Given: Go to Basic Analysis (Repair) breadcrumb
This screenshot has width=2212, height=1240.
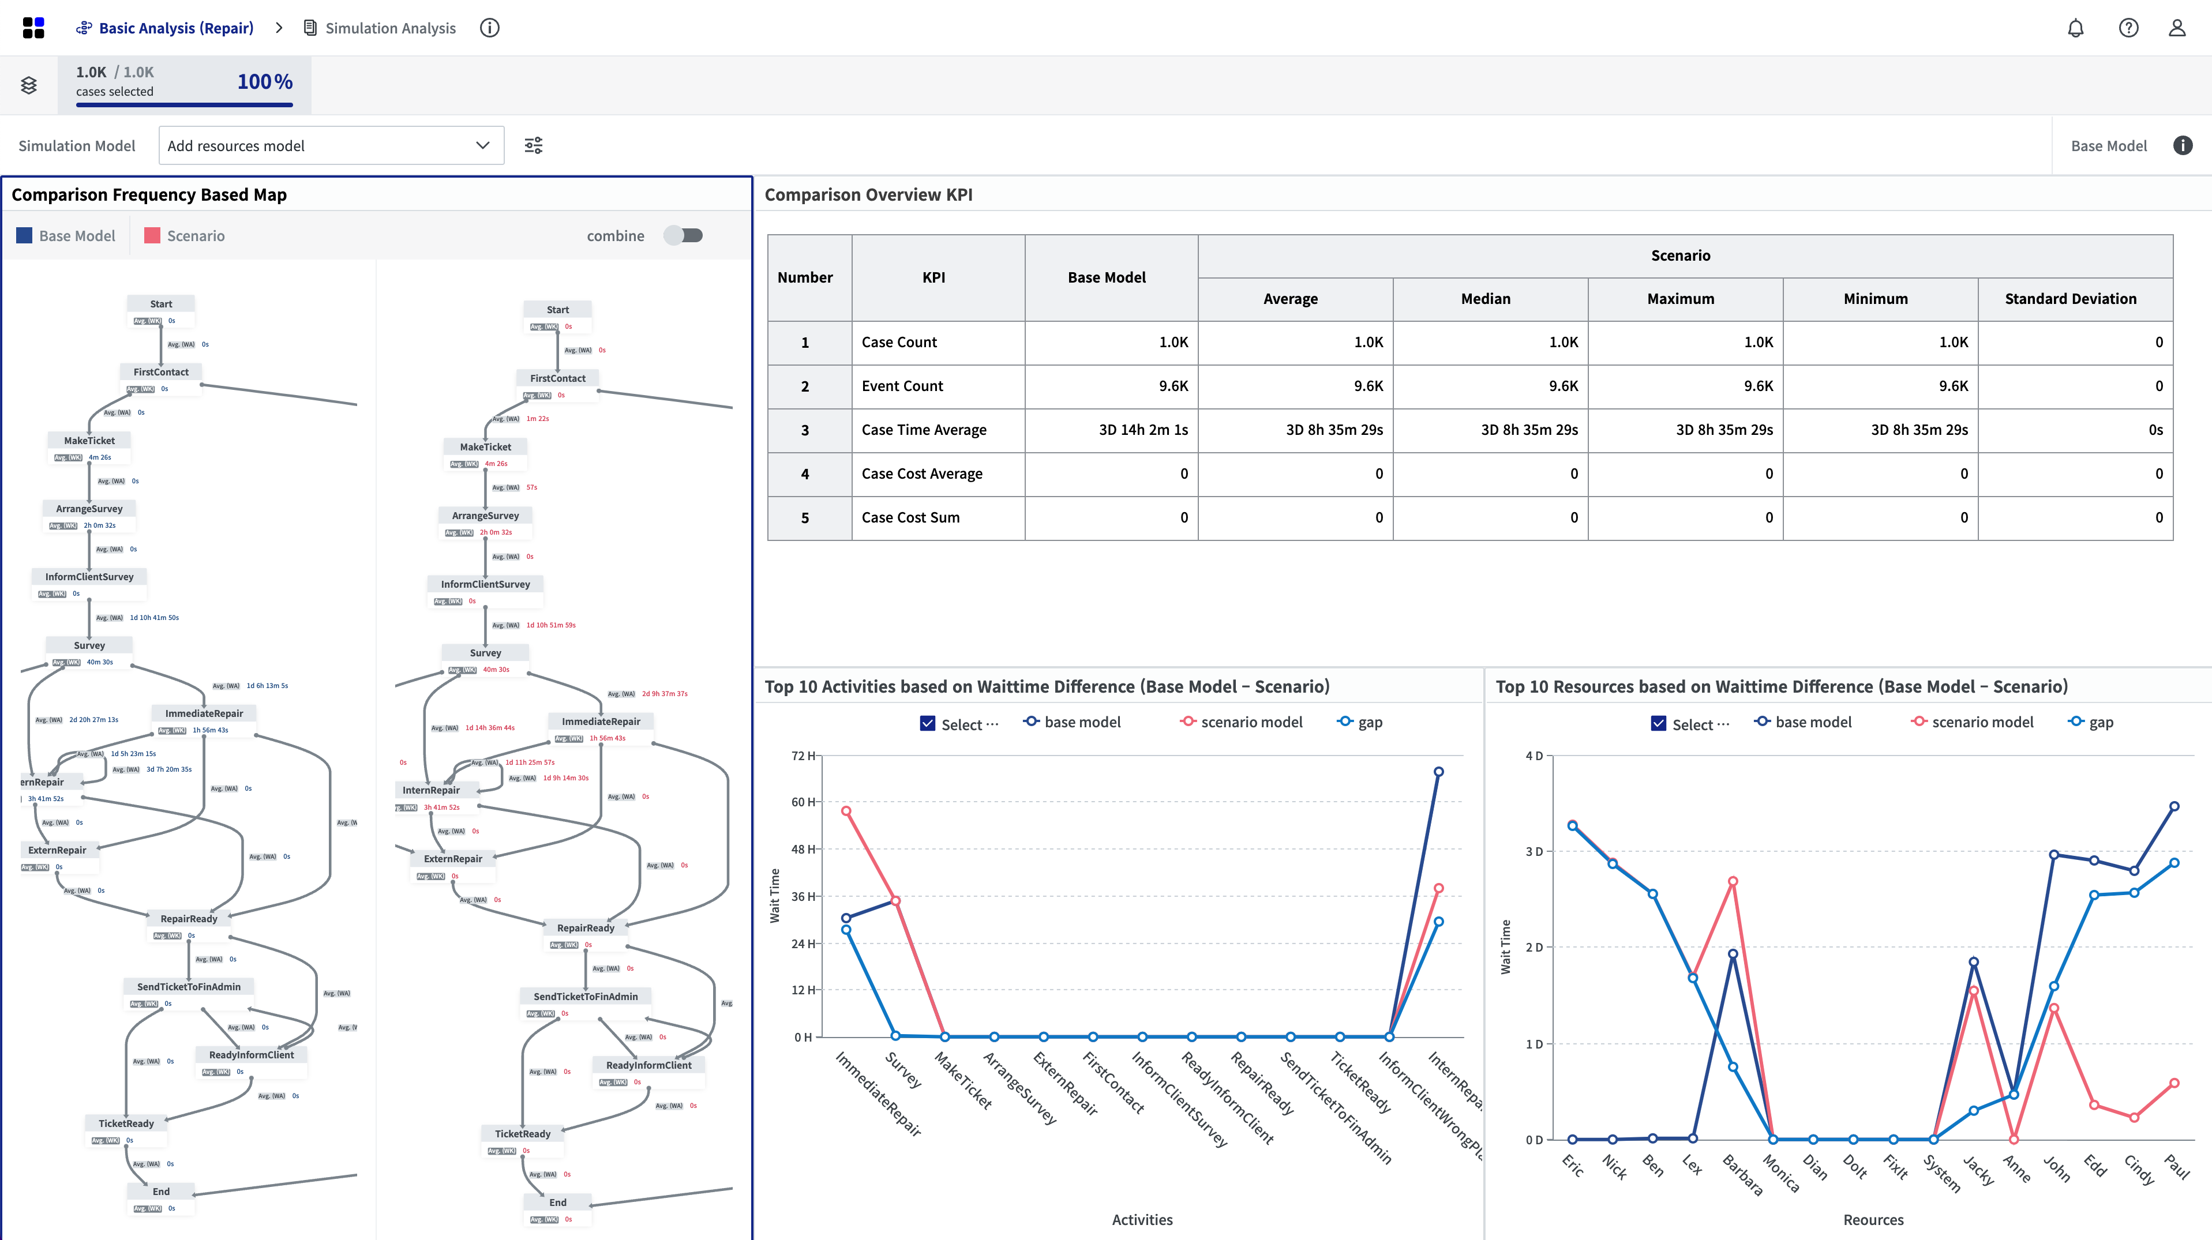Looking at the screenshot, I should [x=176, y=28].
